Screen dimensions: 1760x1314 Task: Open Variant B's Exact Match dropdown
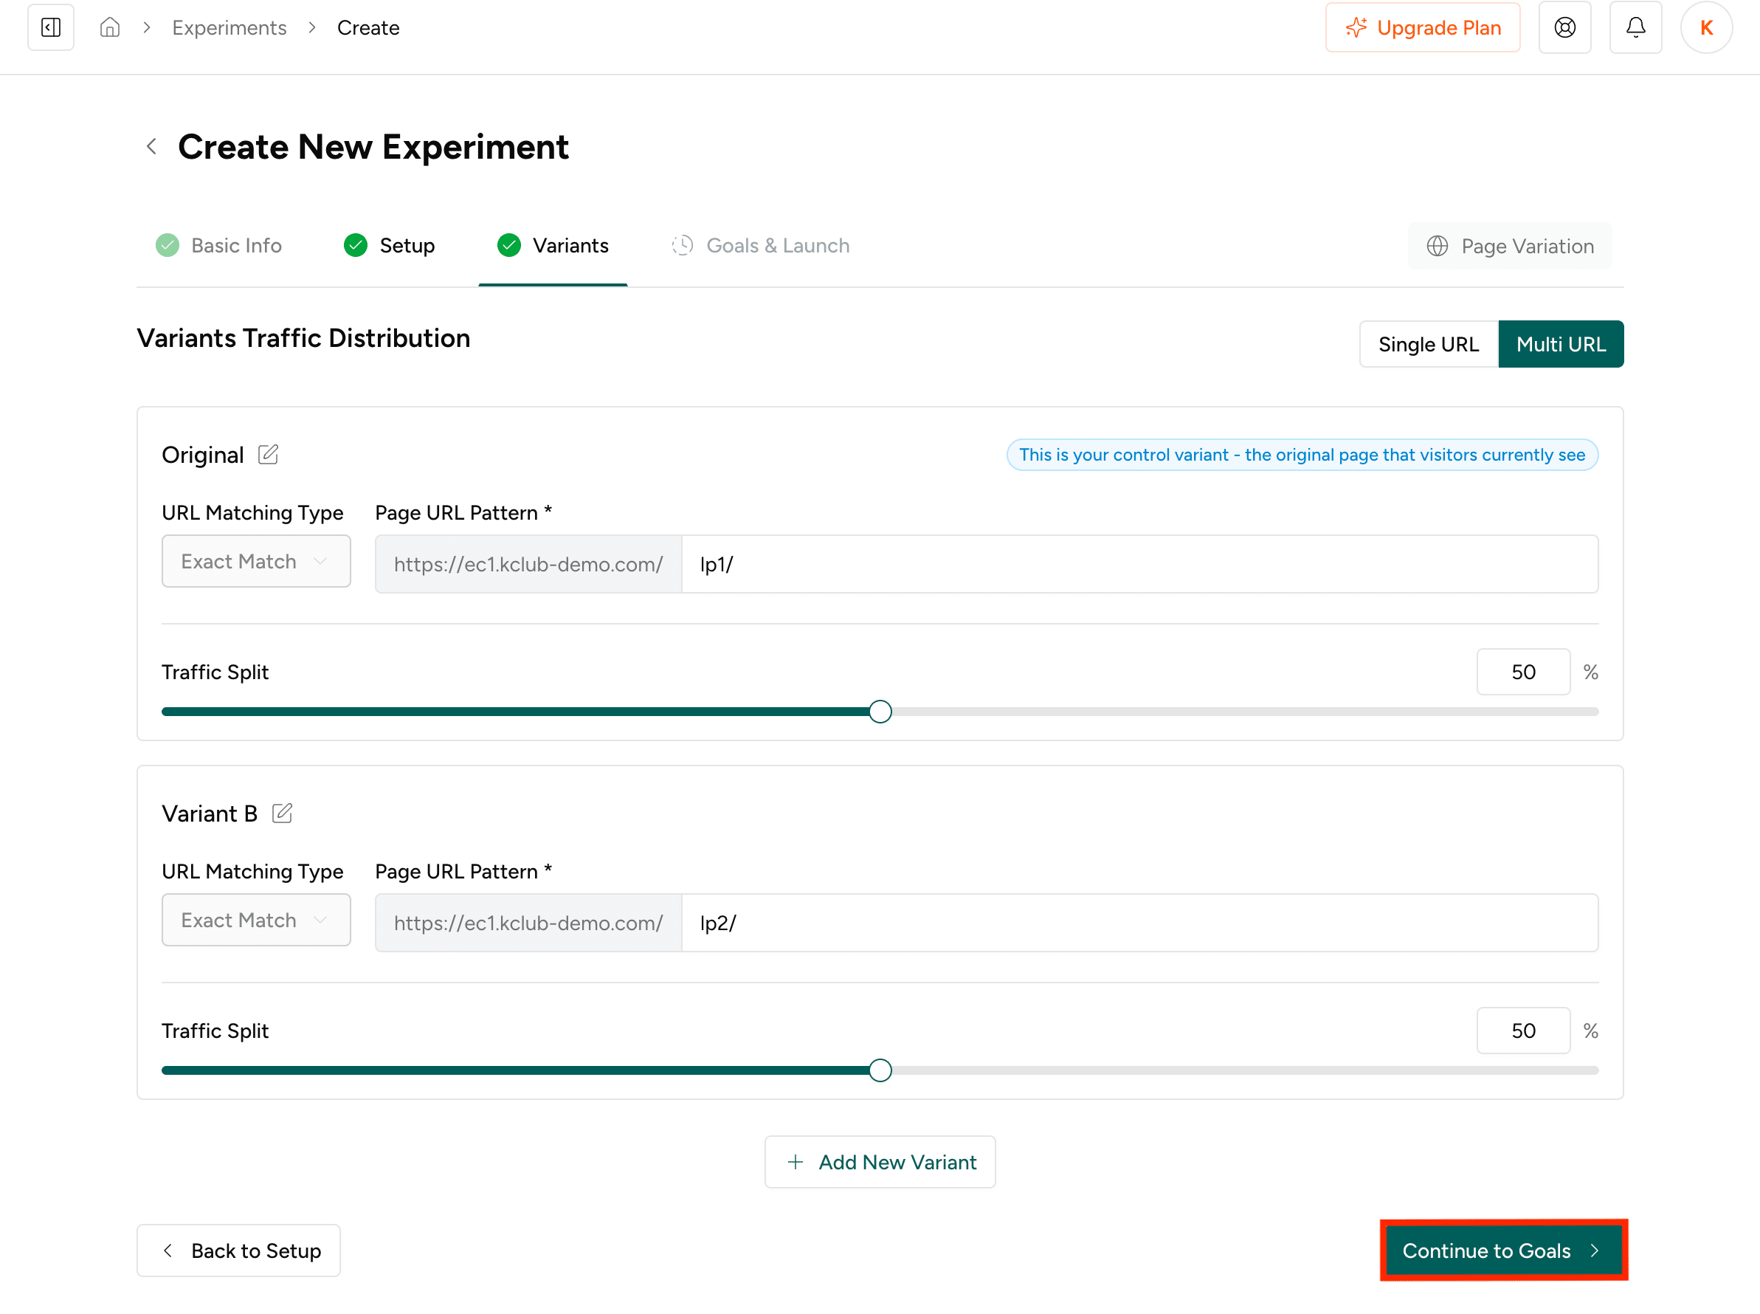coord(255,921)
